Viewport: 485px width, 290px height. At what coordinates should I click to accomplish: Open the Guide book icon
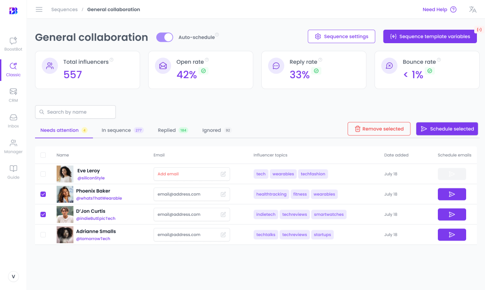click(x=13, y=169)
